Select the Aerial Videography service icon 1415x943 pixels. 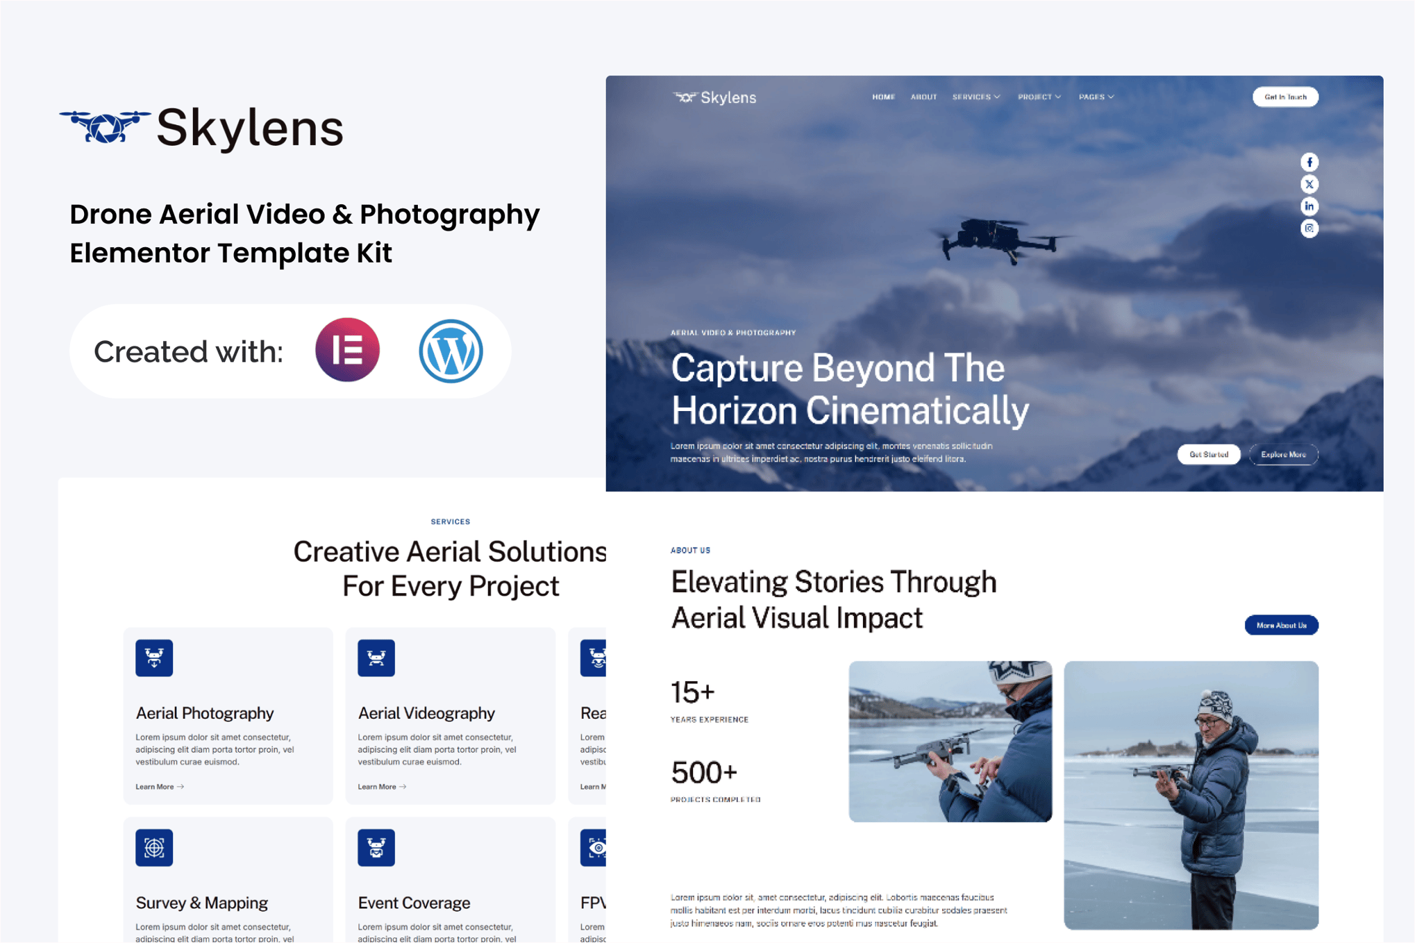(376, 658)
